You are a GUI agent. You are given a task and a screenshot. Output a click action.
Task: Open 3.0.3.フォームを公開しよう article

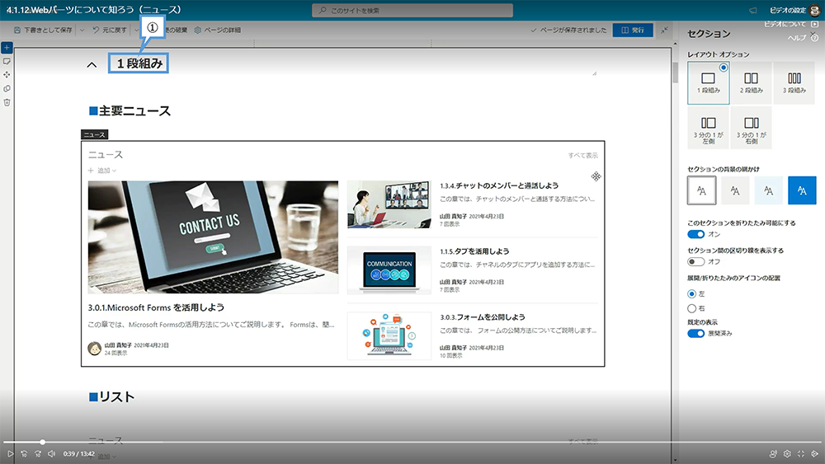(483, 317)
